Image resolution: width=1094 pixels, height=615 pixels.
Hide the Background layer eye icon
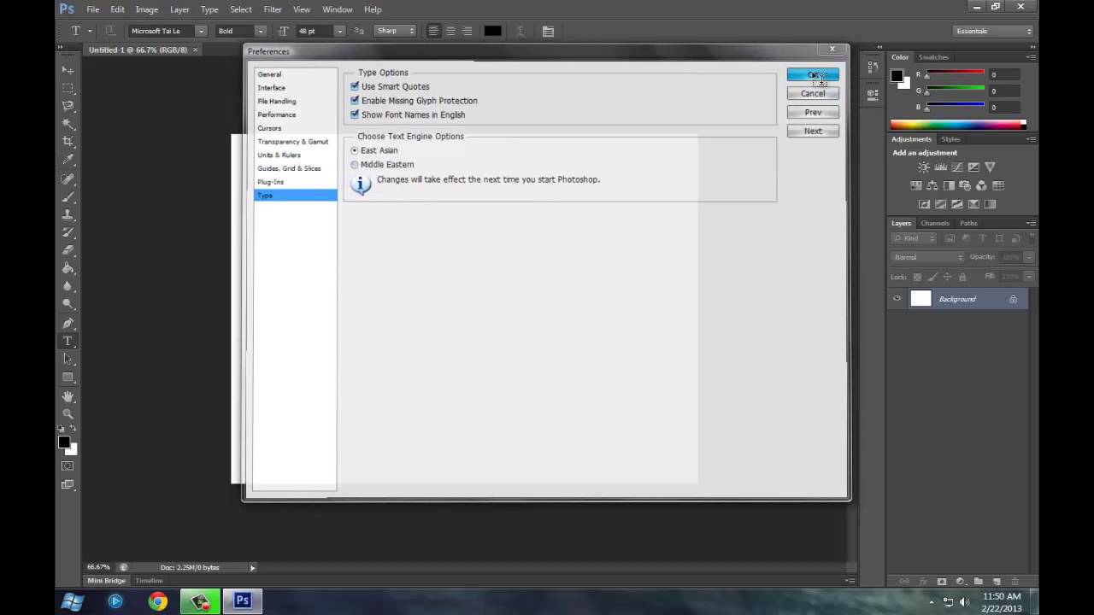coord(897,299)
